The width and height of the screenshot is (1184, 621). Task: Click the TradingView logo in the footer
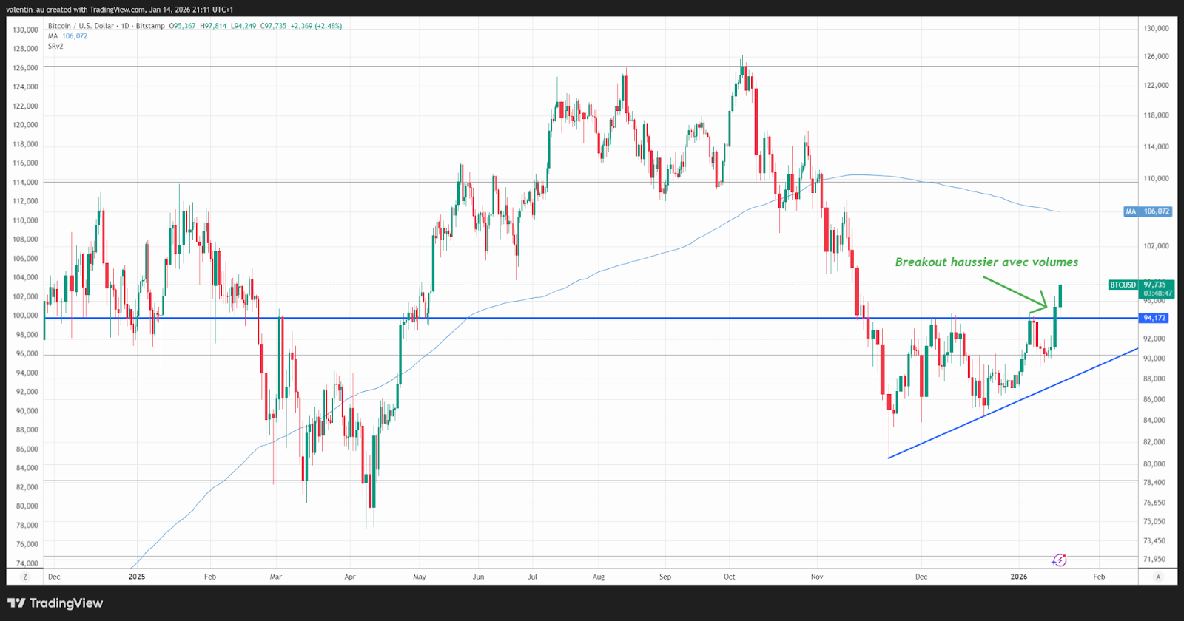(x=55, y=603)
